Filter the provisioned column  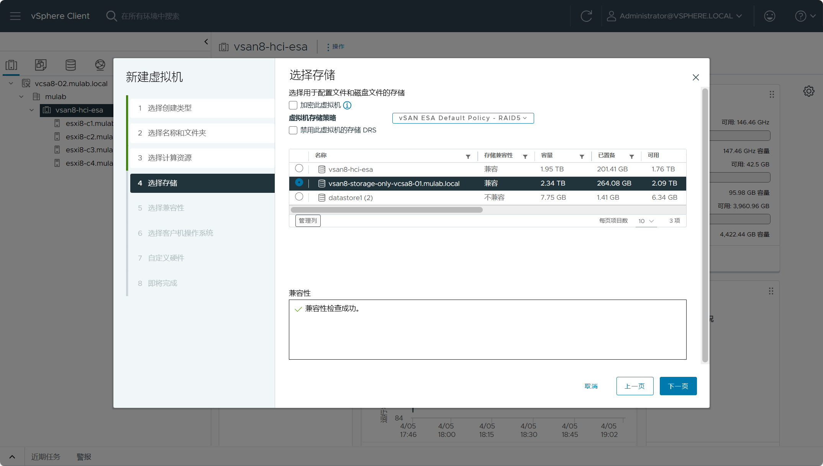pos(631,156)
